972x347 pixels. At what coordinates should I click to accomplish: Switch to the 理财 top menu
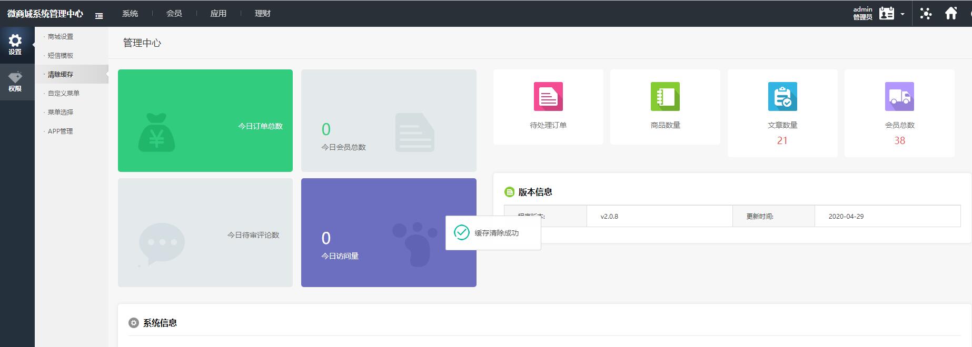(263, 14)
